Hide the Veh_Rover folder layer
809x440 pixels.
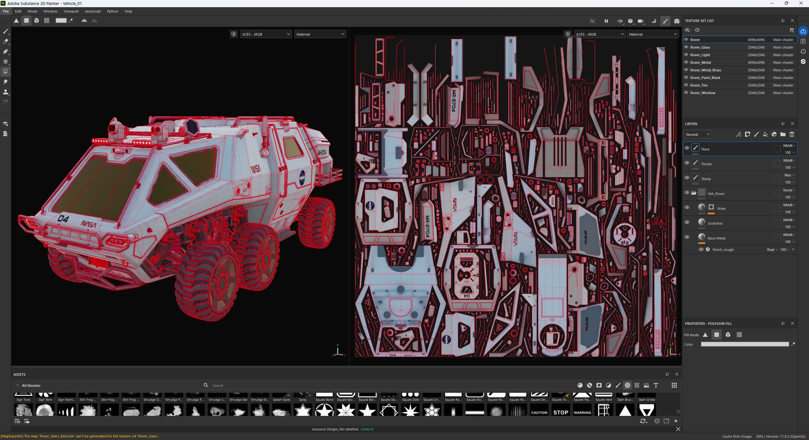[687, 193]
